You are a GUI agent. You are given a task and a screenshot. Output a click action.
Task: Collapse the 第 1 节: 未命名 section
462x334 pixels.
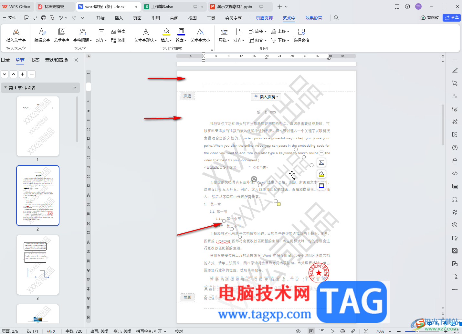pyautogui.click(x=5, y=88)
